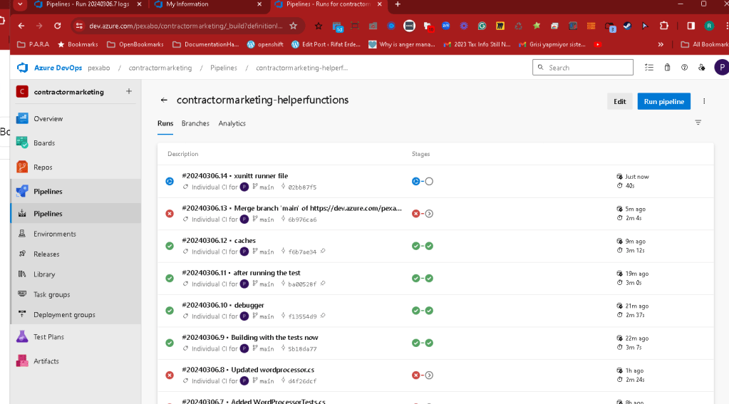The height and width of the screenshot is (404, 729).
Task: Click the browser address bar
Action: 186,26
